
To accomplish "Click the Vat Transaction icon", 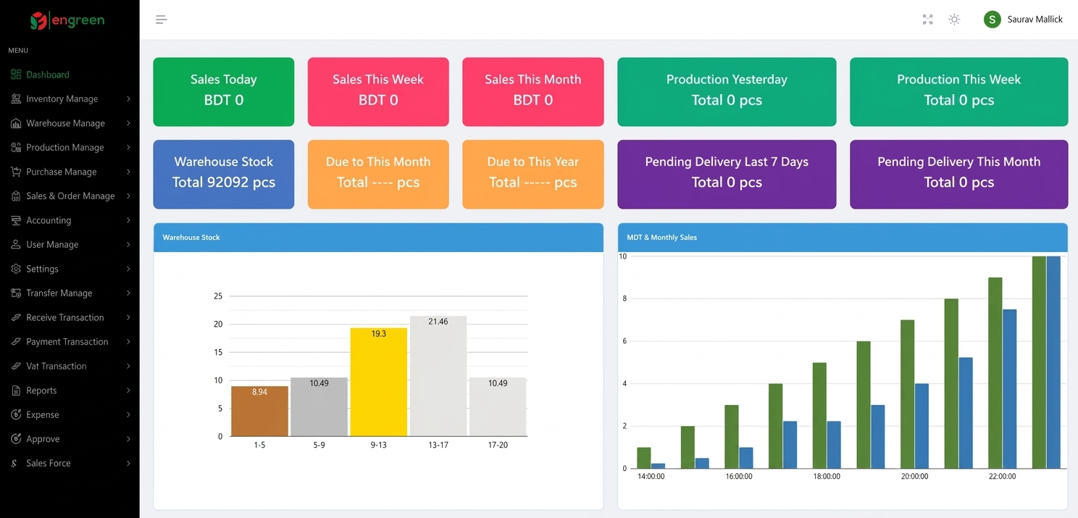I will click(16, 366).
